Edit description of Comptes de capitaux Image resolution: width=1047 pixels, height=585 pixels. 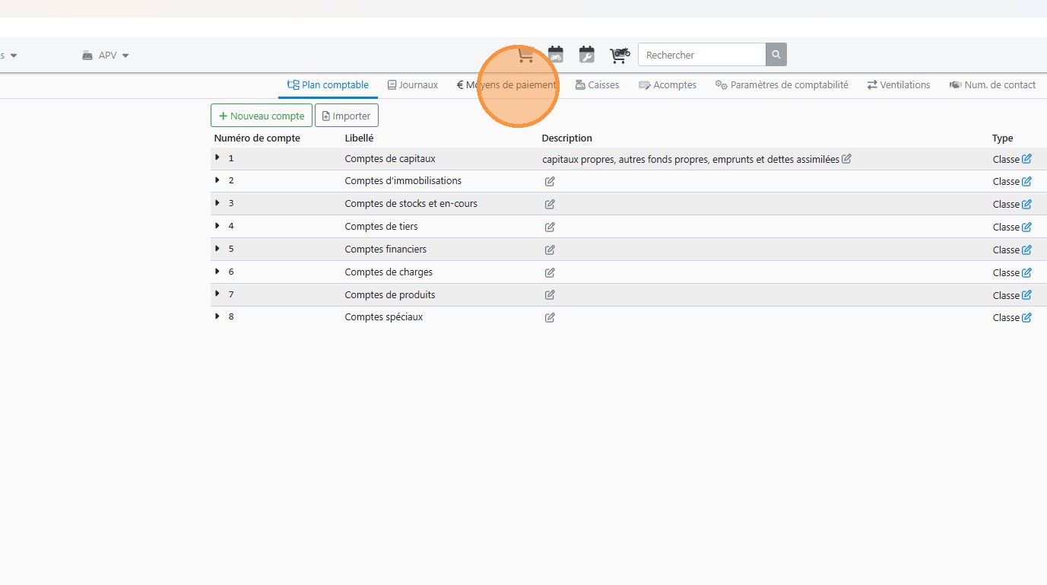click(846, 159)
